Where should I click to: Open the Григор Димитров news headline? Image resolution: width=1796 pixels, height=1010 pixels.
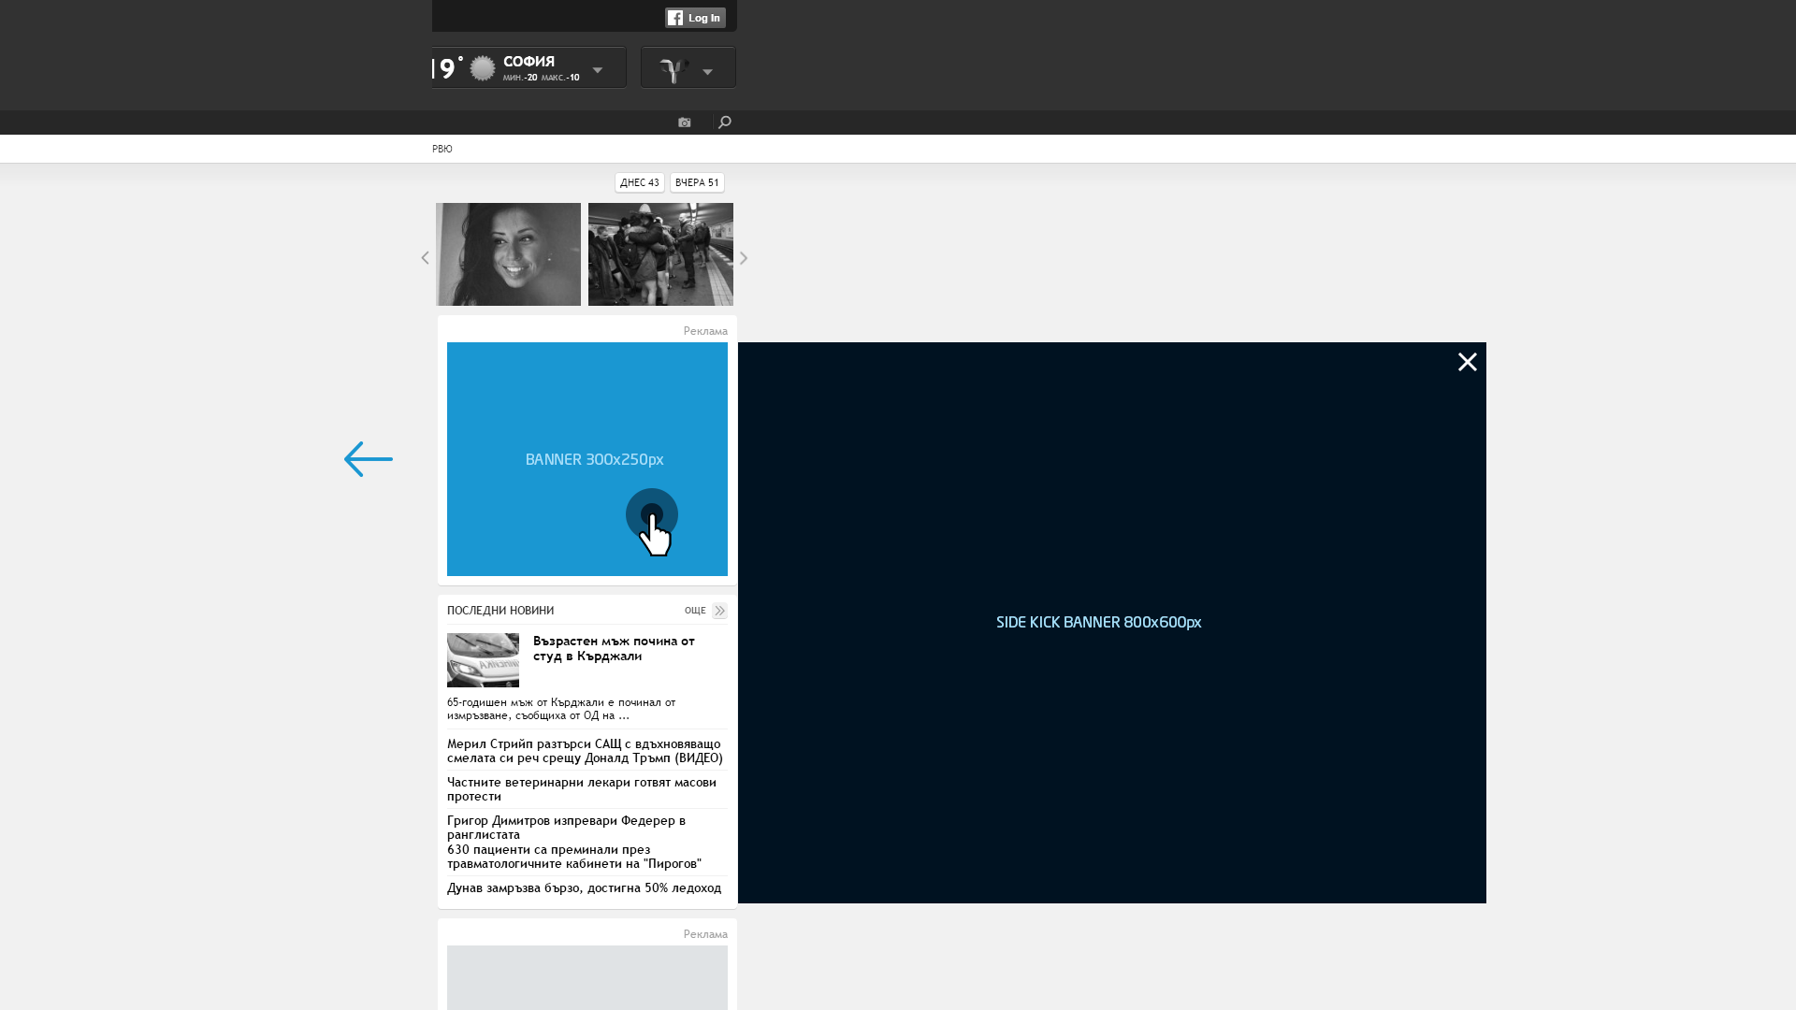[x=566, y=827]
